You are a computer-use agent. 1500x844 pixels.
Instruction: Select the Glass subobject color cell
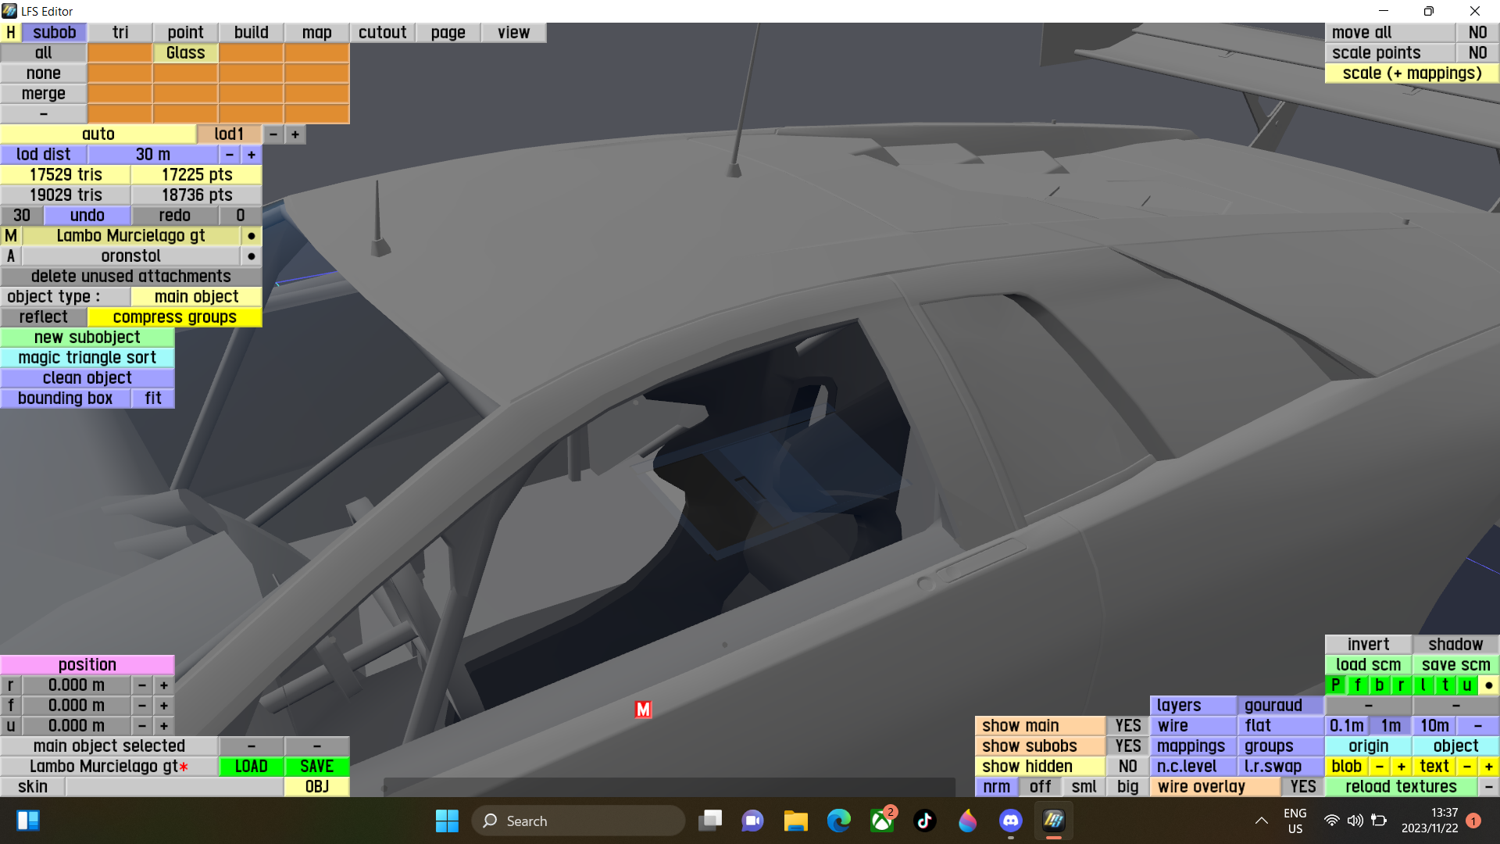click(185, 53)
